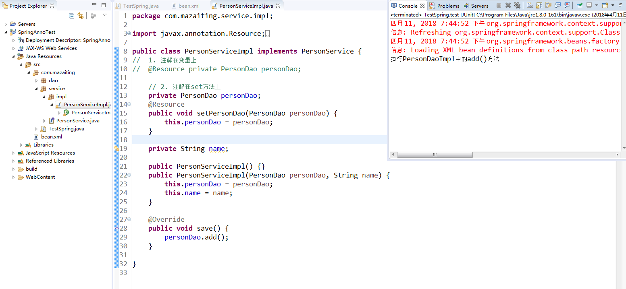Open Display Selected Console dropdown arrow

click(x=597, y=6)
